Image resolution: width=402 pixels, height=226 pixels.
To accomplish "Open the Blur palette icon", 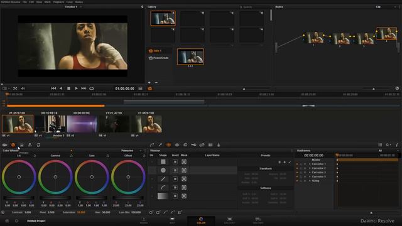I will coord(185,145).
